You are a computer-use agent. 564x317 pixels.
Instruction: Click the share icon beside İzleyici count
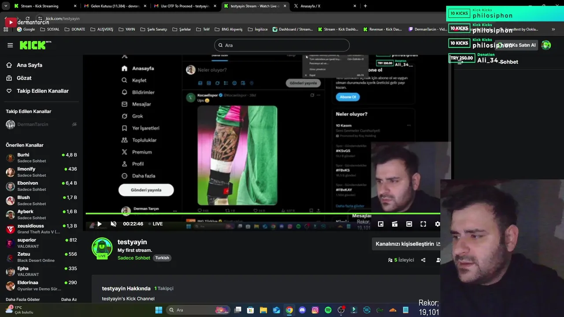423,260
